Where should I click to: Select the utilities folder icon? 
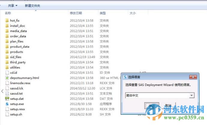point(7,67)
